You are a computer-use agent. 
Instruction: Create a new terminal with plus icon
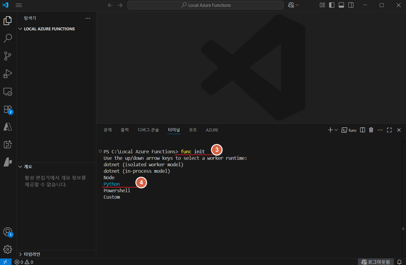[x=330, y=130]
